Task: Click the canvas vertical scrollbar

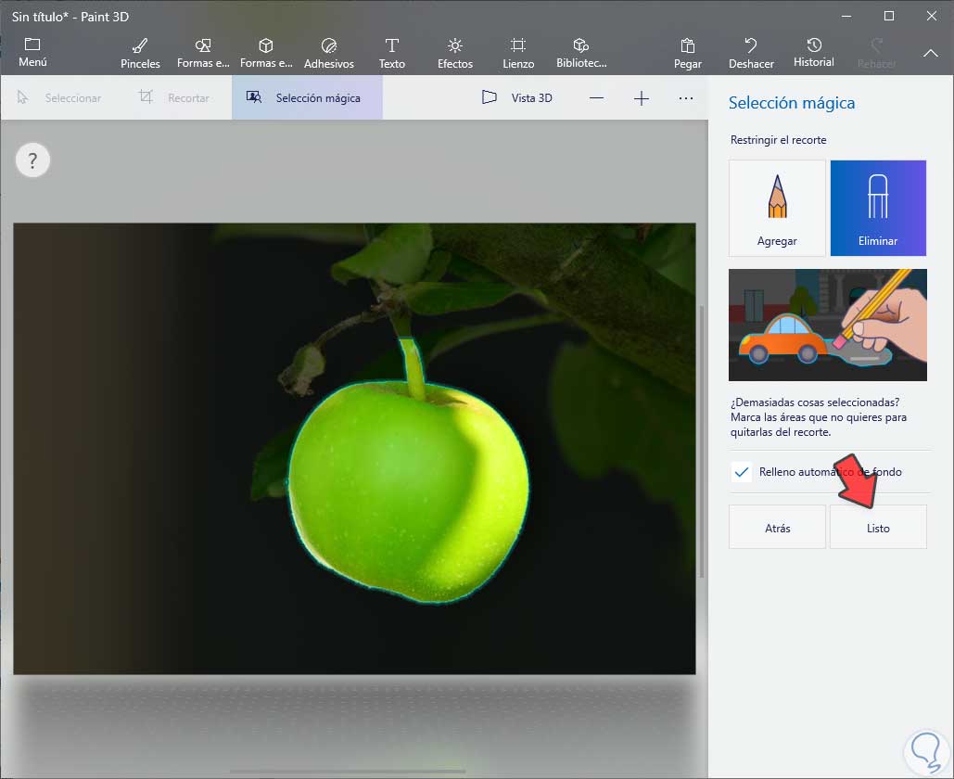Action: [x=702, y=441]
